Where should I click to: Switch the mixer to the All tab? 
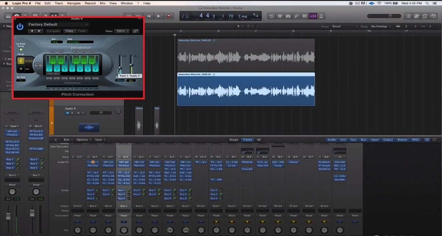point(258,140)
